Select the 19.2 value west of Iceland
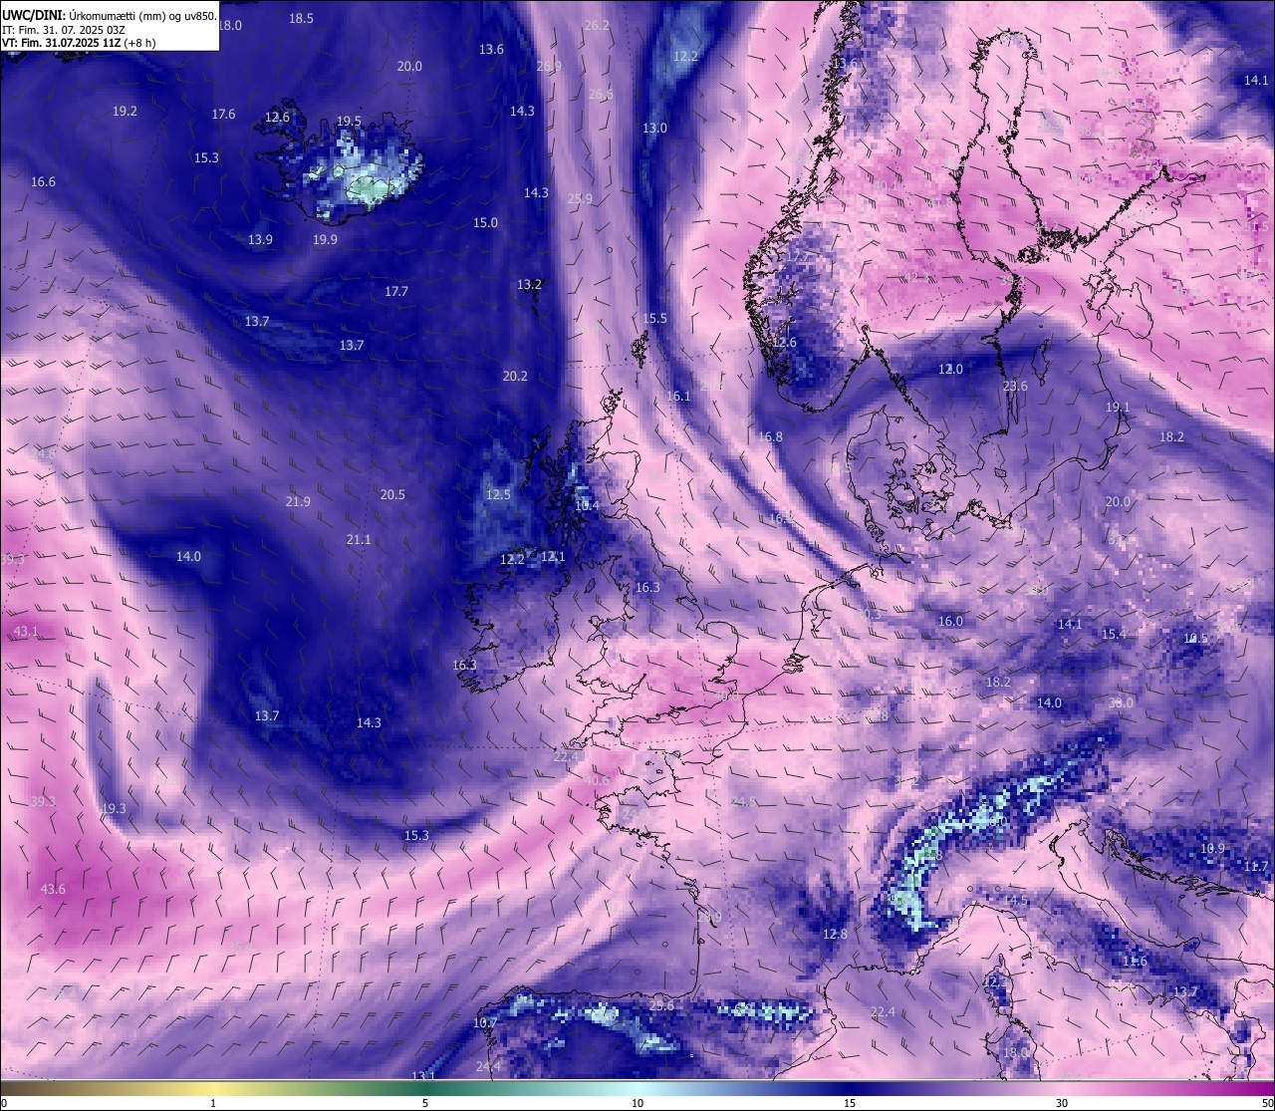 [125, 111]
